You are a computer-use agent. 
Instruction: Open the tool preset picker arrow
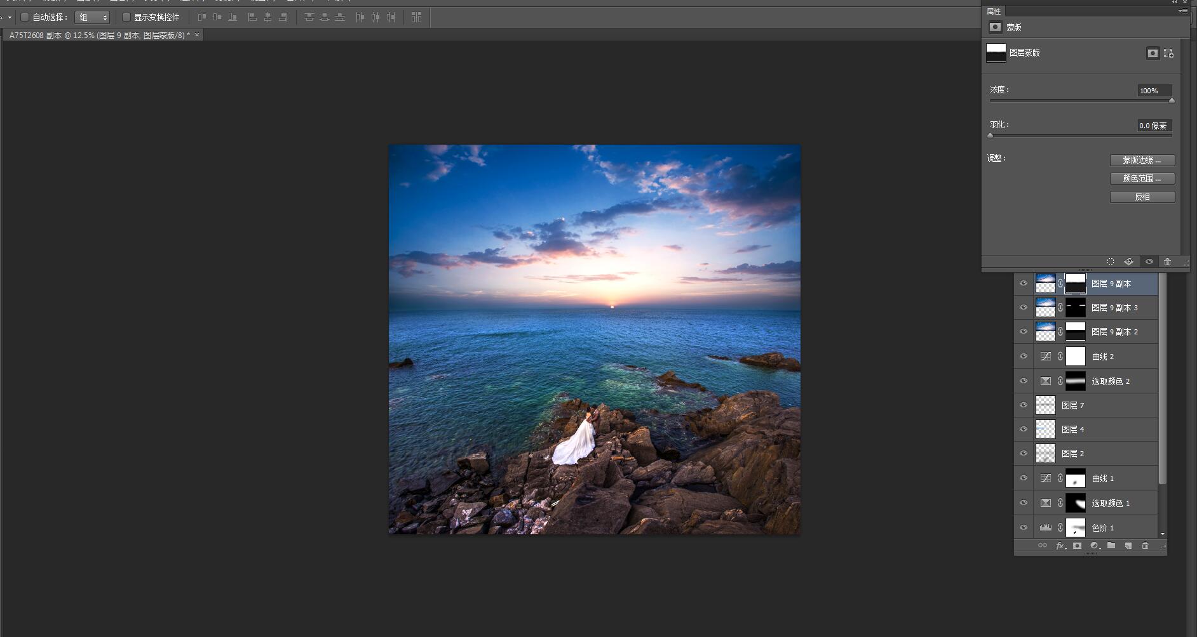10,17
